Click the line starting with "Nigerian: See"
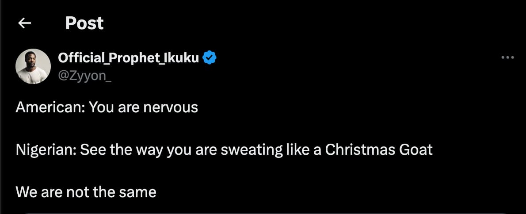 click(224, 150)
